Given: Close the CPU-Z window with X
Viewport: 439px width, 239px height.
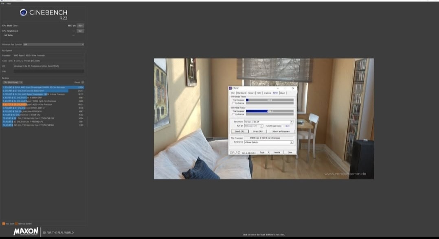Looking at the screenshot, I should (x=293, y=88).
